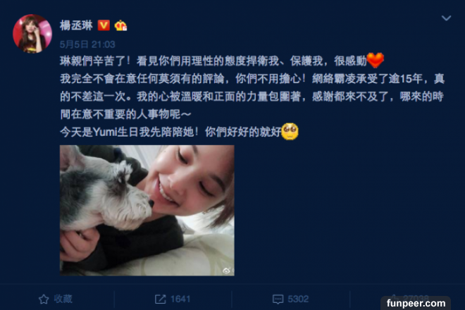Open the post timestamp 5月5日 21:03
This screenshot has width=465, height=310.
point(87,44)
